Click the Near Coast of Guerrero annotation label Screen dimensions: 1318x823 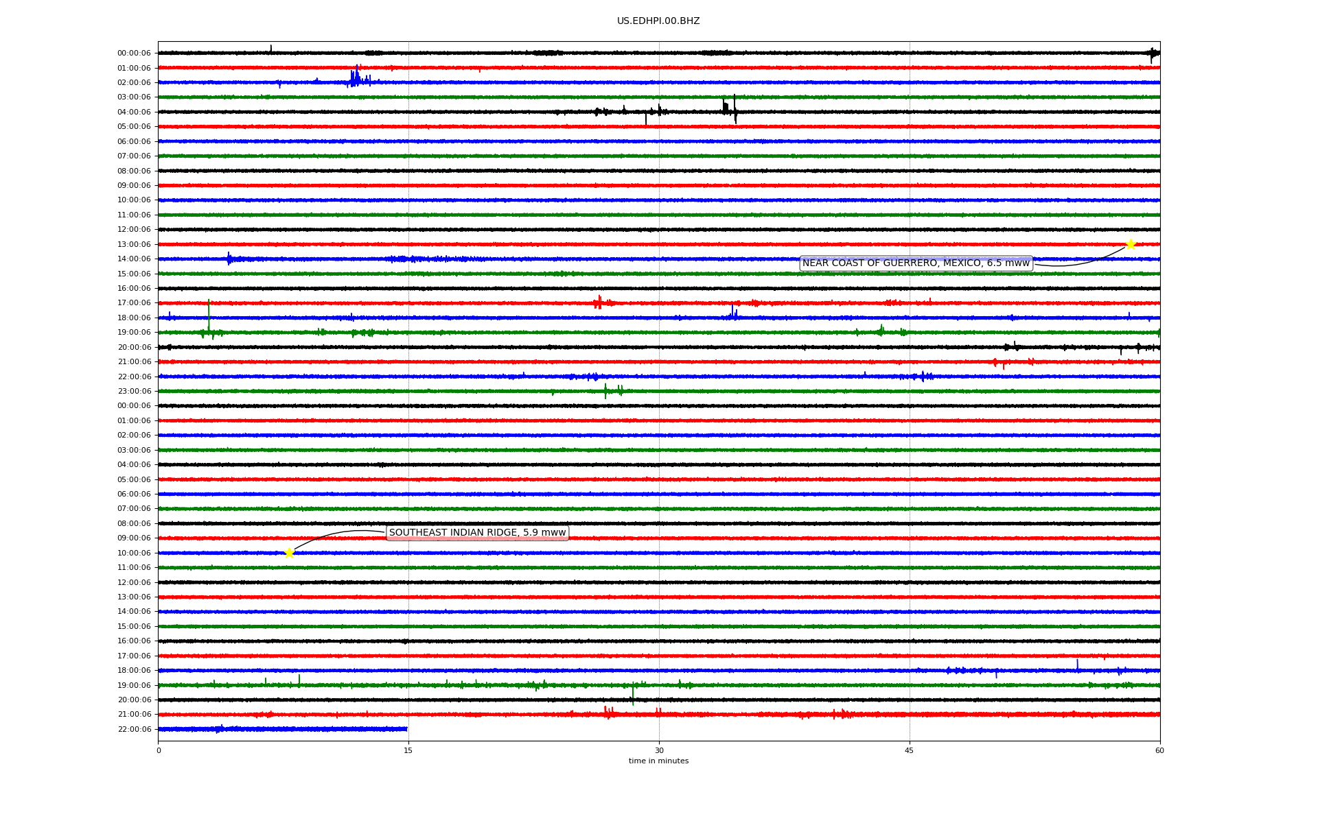pyautogui.click(x=916, y=263)
